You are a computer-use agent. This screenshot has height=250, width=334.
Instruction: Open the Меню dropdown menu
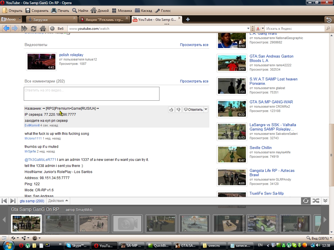tap(11, 19)
